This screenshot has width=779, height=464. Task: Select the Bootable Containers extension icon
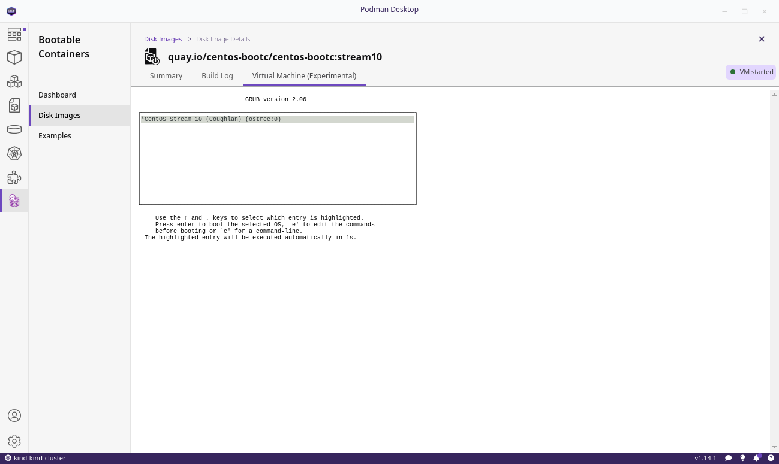pyautogui.click(x=14, y=201)
